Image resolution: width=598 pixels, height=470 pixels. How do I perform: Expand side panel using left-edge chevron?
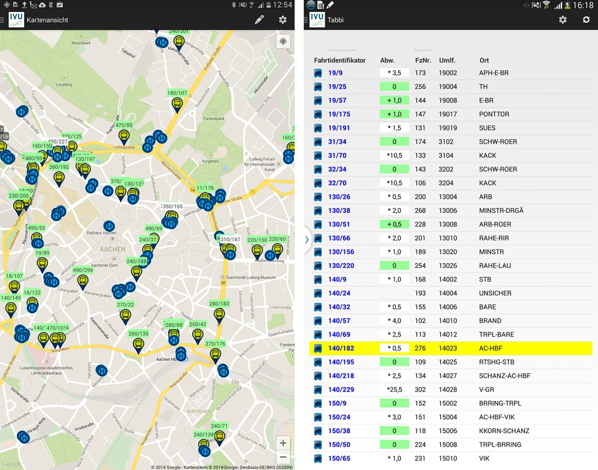(x=307, y=239)
